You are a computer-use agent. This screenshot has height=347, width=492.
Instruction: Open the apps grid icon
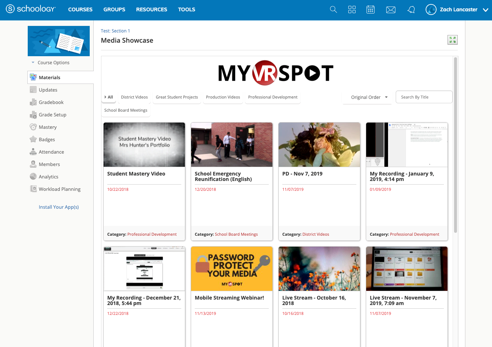[x=352, y=9]
